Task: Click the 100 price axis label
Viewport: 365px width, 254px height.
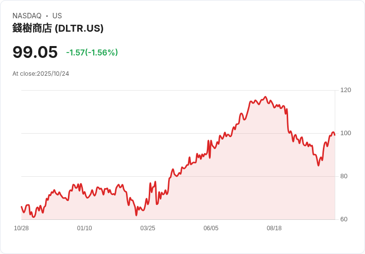Action: (x=346, y=133)
